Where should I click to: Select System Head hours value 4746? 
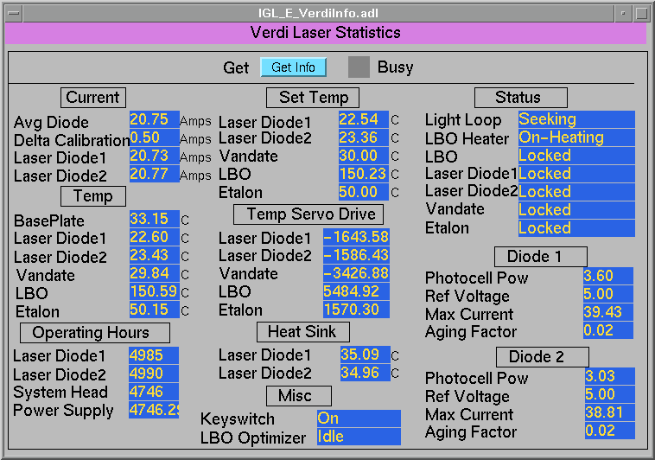(x=154, y=392)
